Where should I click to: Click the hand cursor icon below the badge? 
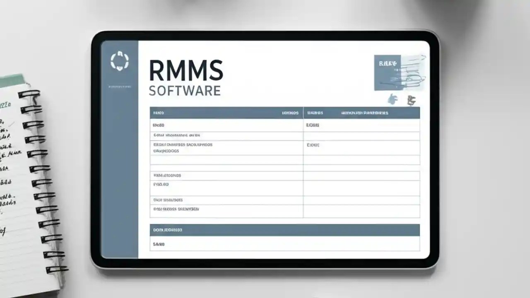click(393, 99)
